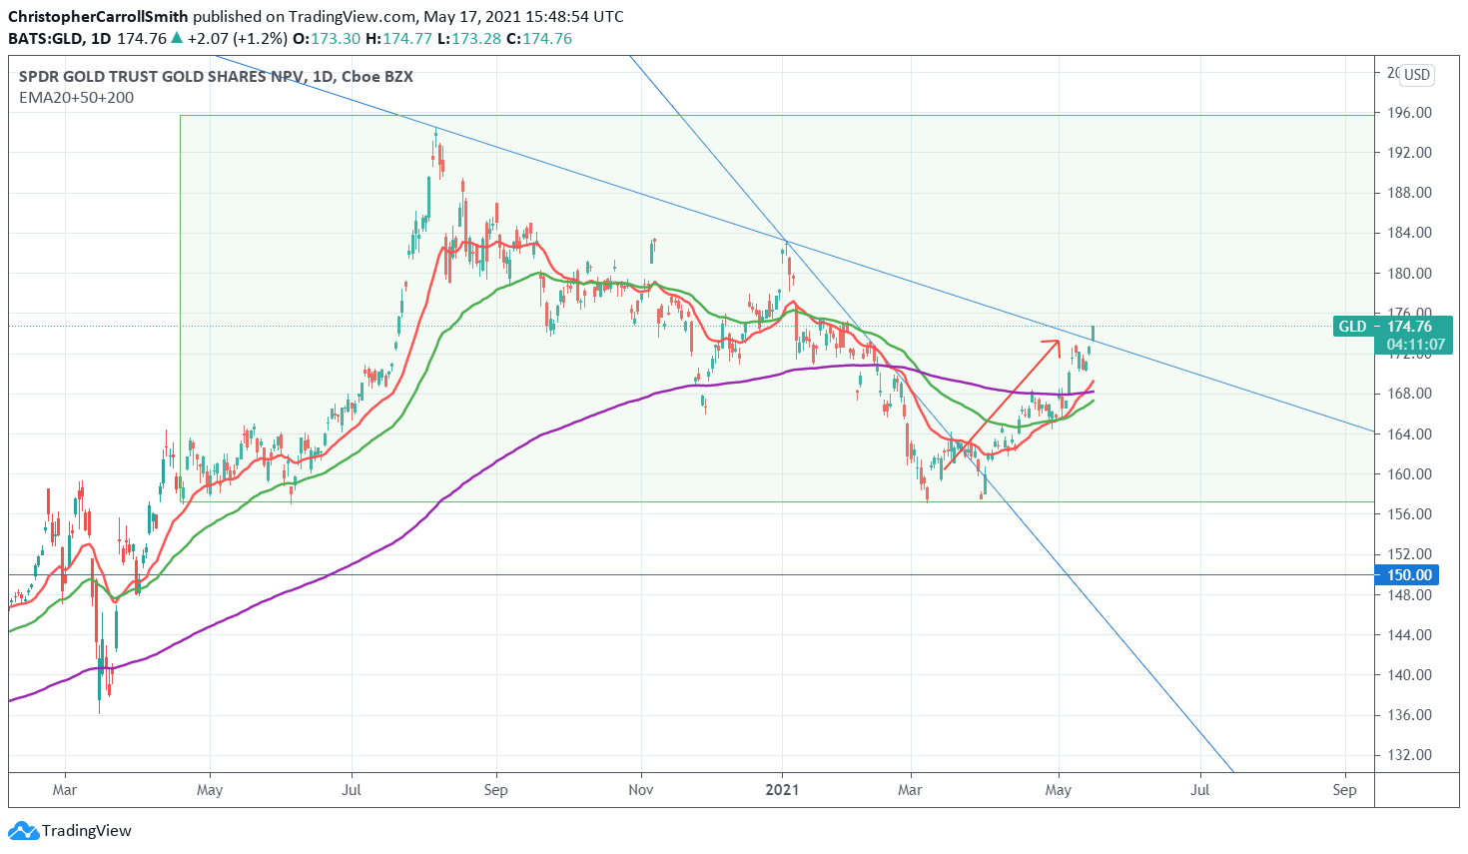Click the 184.00 price axis label
The width and height of the screenshot is (1468, 854).
point(1409,233)
